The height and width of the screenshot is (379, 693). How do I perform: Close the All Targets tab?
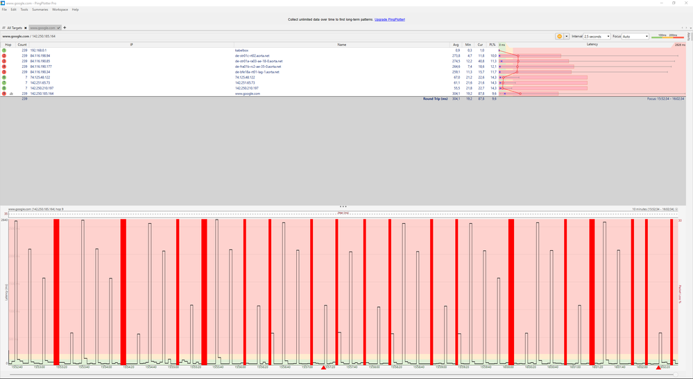click(26, 28)
